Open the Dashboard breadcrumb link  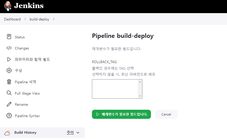coord(12,19)
